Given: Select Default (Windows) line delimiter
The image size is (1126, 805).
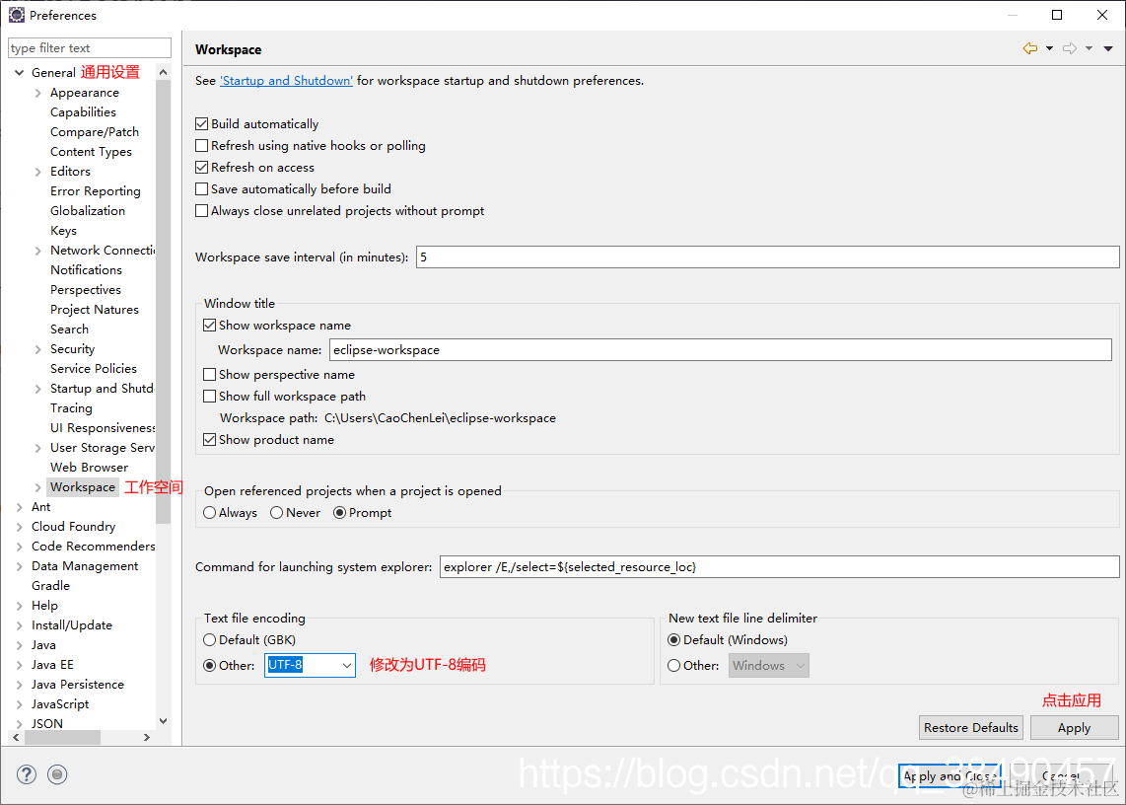Looking at the screenshot, I should point(674,639).
